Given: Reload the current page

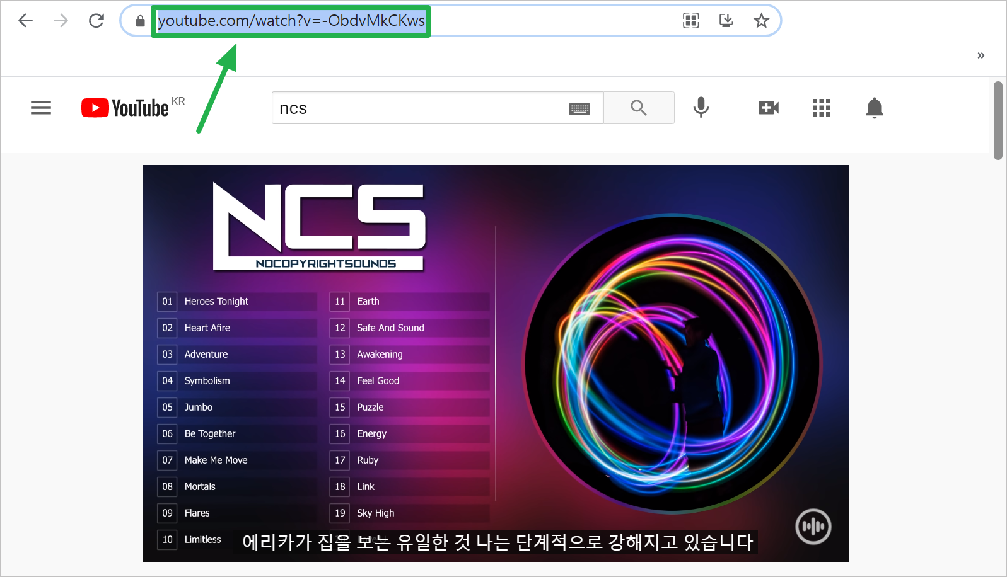Looking at the screenshot, I should [96, 21].
